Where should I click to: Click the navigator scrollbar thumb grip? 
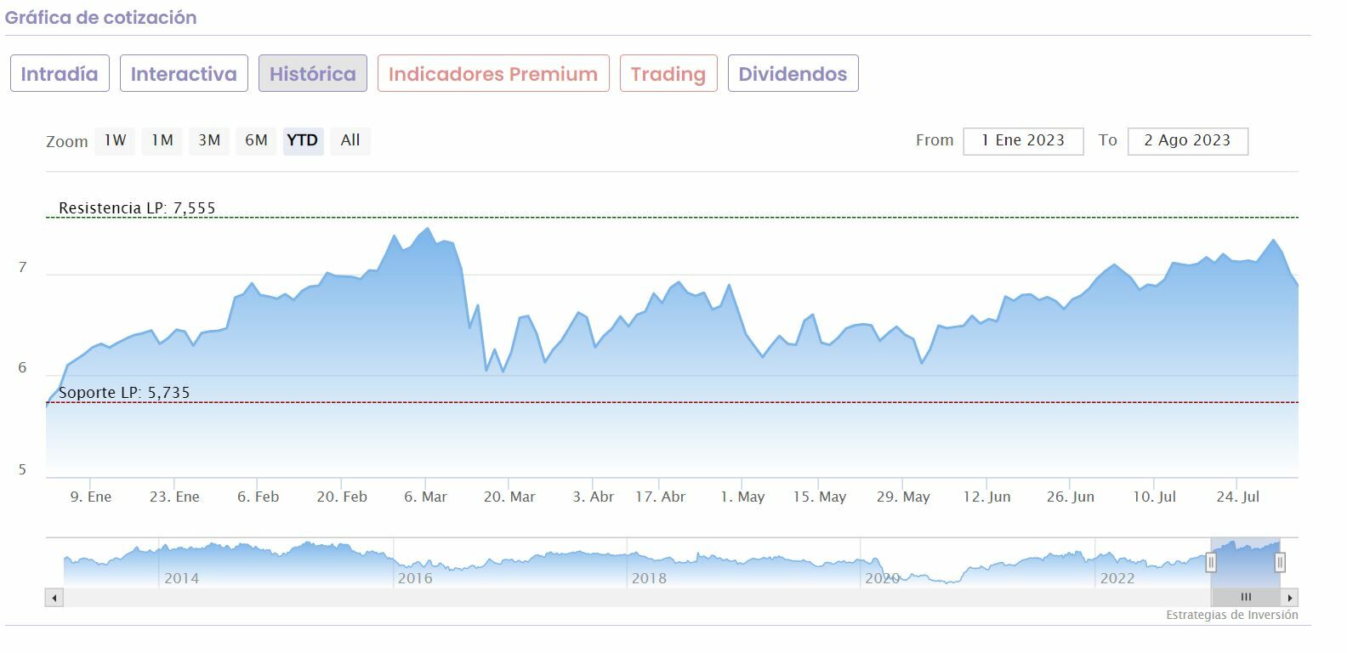pos(1246,597)
